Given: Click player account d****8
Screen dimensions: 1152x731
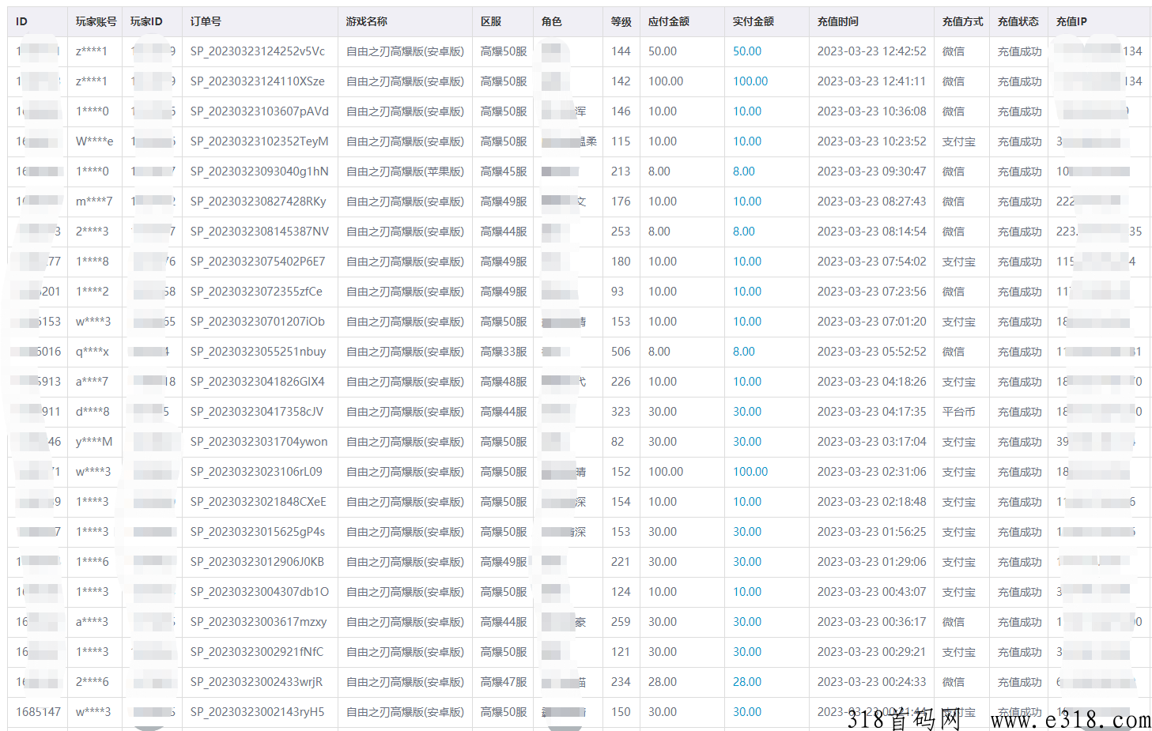Looking at the screenshot, I should point(93,412).
